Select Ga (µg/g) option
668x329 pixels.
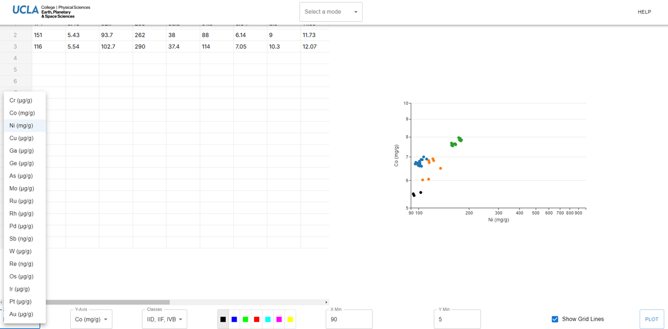pyautogui.click(x=25, y=151)
